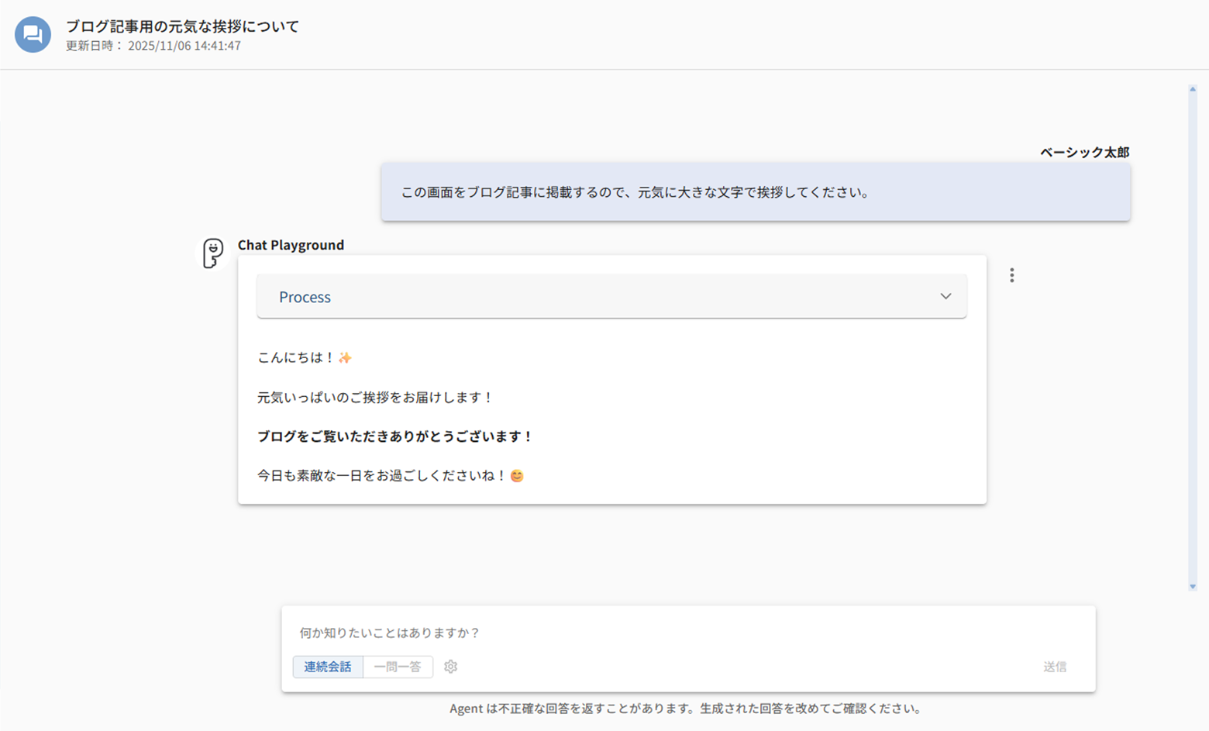Toggle conversation mode back to 連続会話
The height and width of the screenshot is (731, 1209).
(328, 667)
